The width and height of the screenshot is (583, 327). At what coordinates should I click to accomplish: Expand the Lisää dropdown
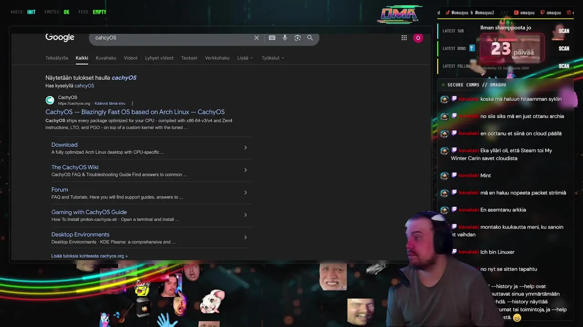[245, 58]
